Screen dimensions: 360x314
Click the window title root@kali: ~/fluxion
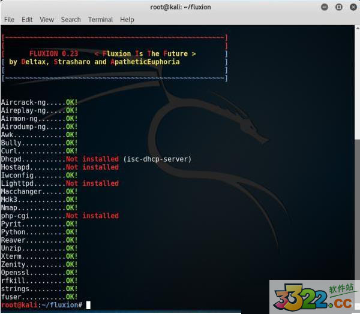coord(181,7)
